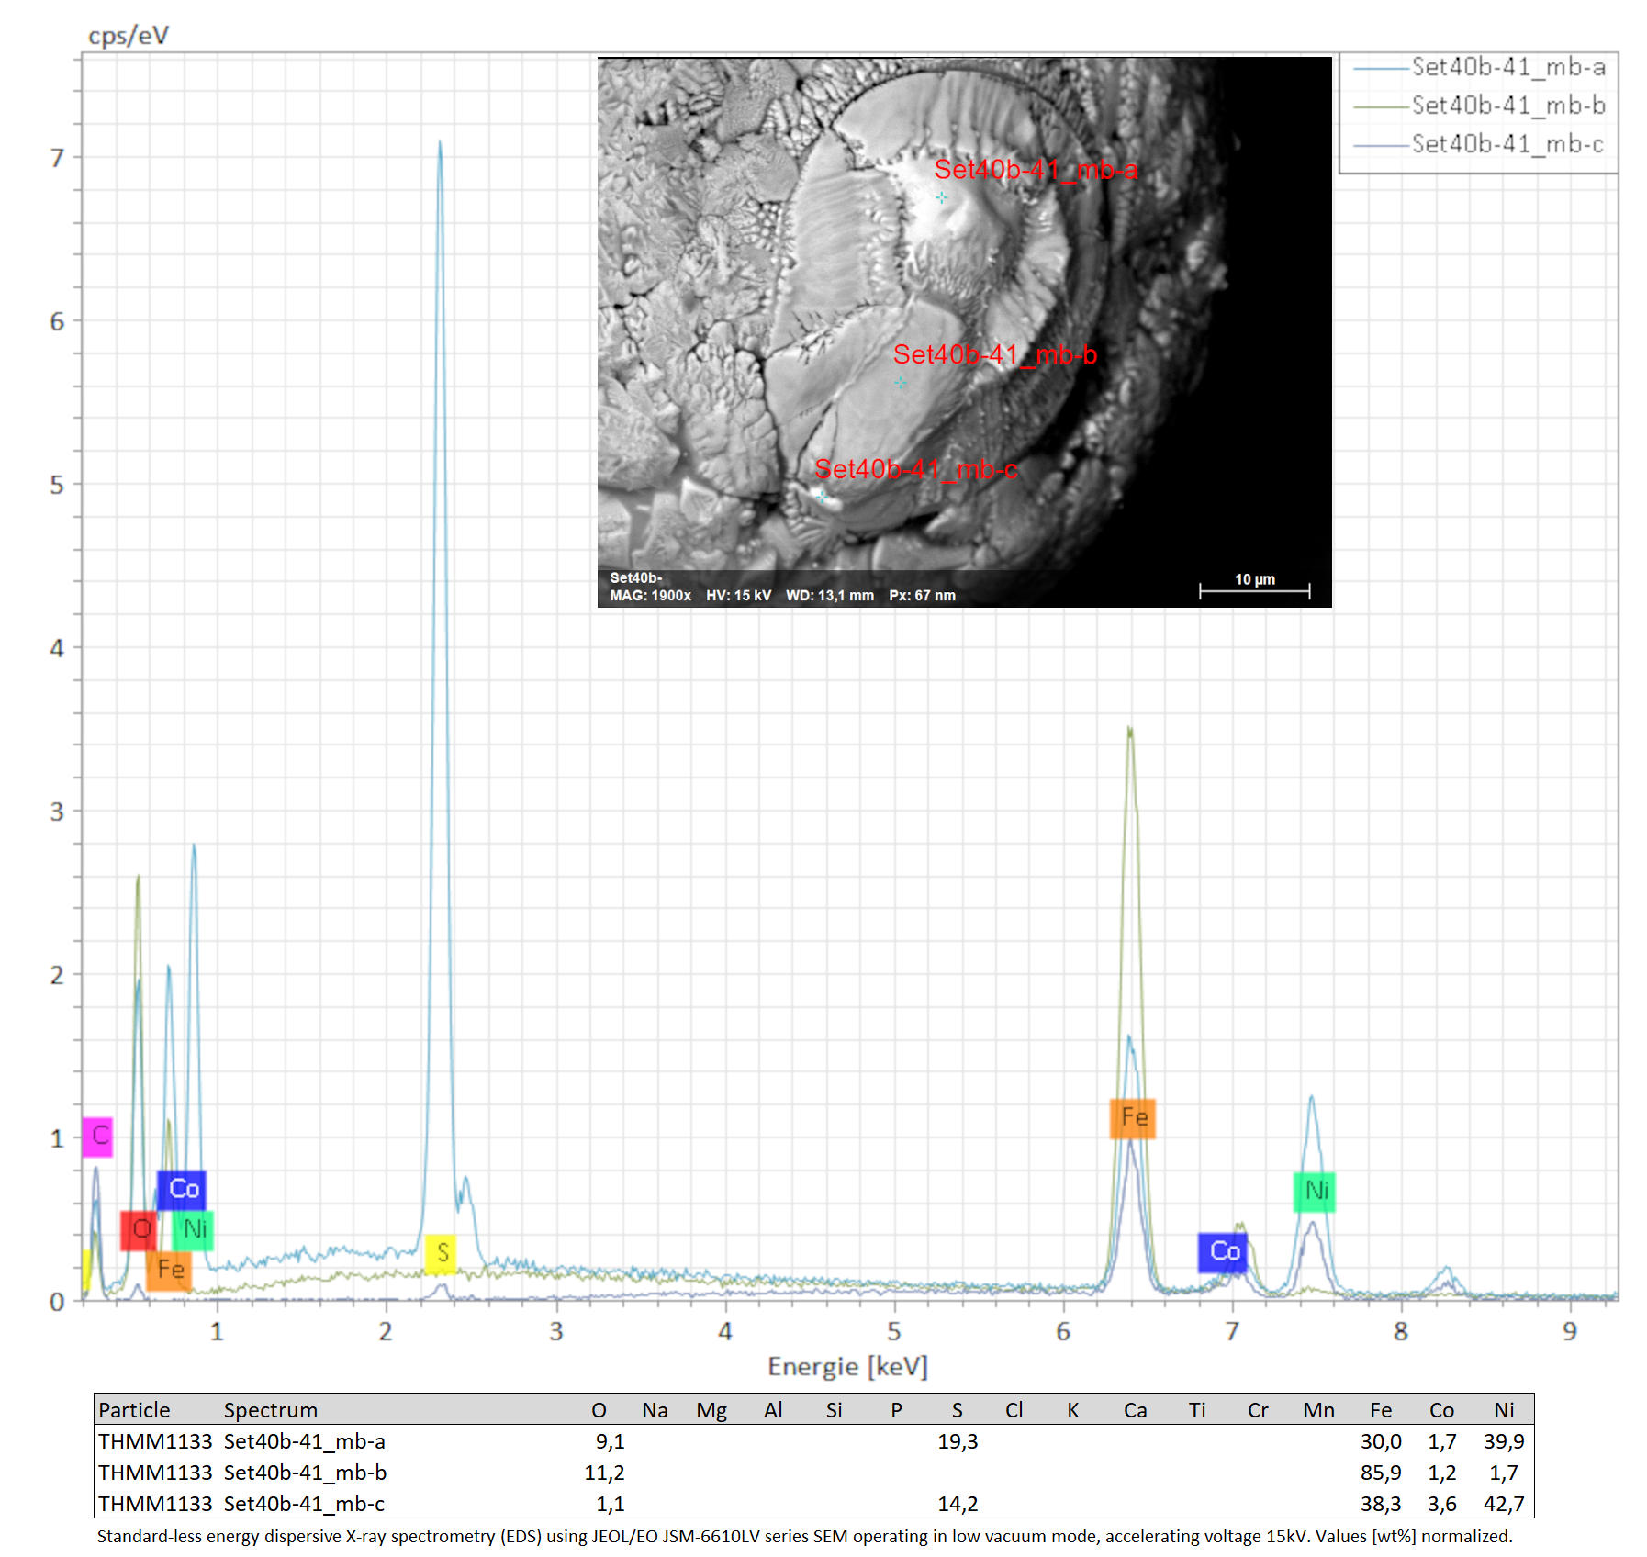Select the Set40b-41_mb-b point on SEM image
Screen dimensions: 1647x1557
point(901,383)
